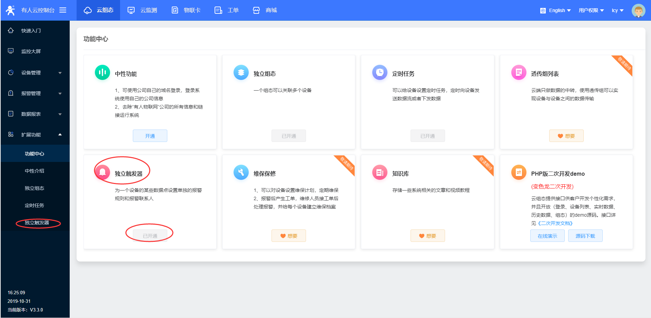Click the orange icon of PHP版二次开发demo card
Viewport: 651px width, 318px height.
(519, 172)
